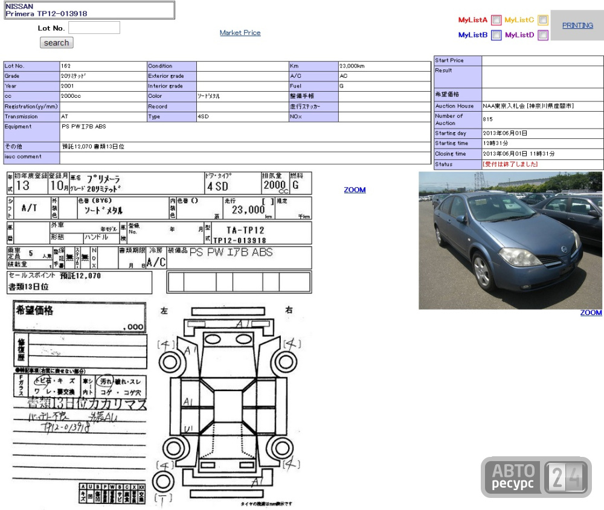Select the Closing time value
This screenshot has height=510, width=604.
(519, 153)
